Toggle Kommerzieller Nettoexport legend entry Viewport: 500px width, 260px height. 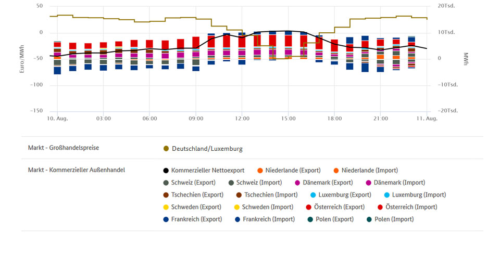click(x=204, y=171)
